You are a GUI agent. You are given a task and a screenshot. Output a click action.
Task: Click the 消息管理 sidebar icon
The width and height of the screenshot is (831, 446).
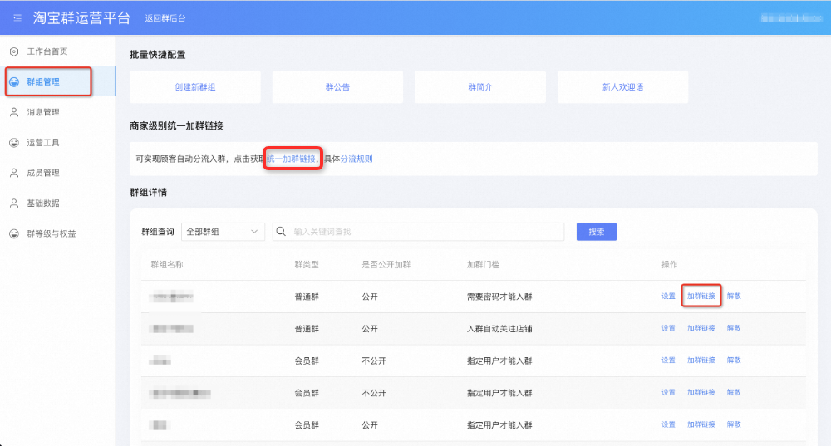pos(14,112)
